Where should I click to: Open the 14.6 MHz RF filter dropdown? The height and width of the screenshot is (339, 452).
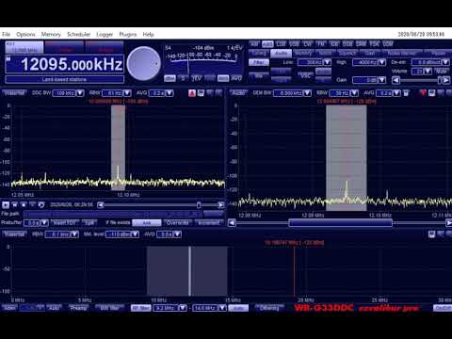[x=209, y=308]
